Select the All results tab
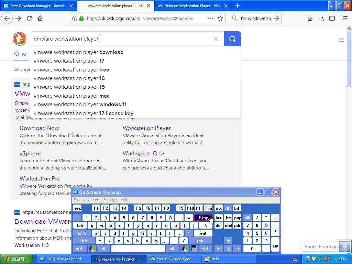Viewport: 352px width, 264px height. tap(20, 54)
